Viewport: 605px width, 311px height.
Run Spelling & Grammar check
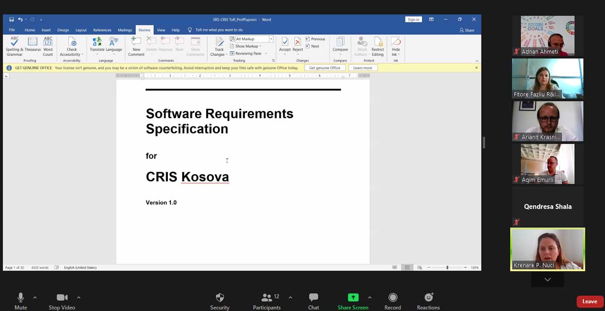pos(15,45)
